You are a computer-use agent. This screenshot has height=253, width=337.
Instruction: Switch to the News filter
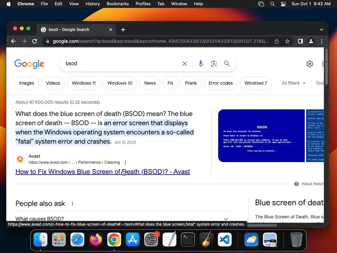[150, 83]
